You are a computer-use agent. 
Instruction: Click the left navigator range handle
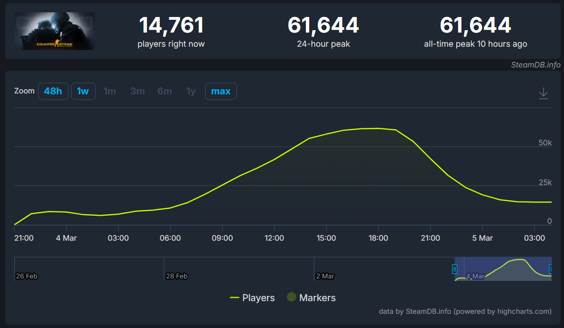[x=455, y=268]
